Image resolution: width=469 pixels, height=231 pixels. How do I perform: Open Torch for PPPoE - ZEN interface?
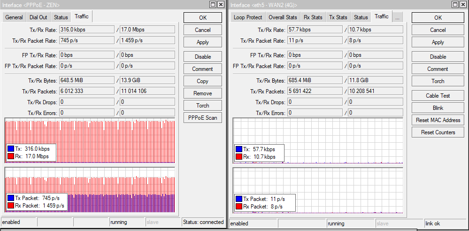pos(203,106)
